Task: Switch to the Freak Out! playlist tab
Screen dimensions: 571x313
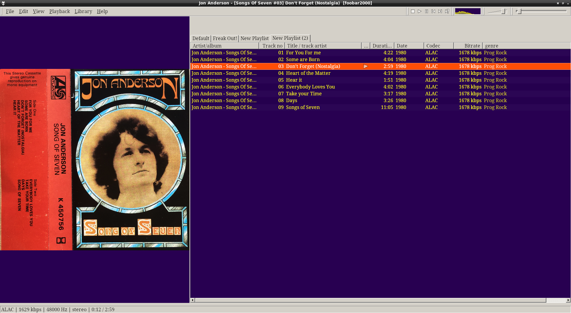Action: (225, 38)
